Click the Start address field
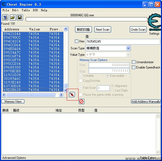The image size is (162, 161). 109,65
